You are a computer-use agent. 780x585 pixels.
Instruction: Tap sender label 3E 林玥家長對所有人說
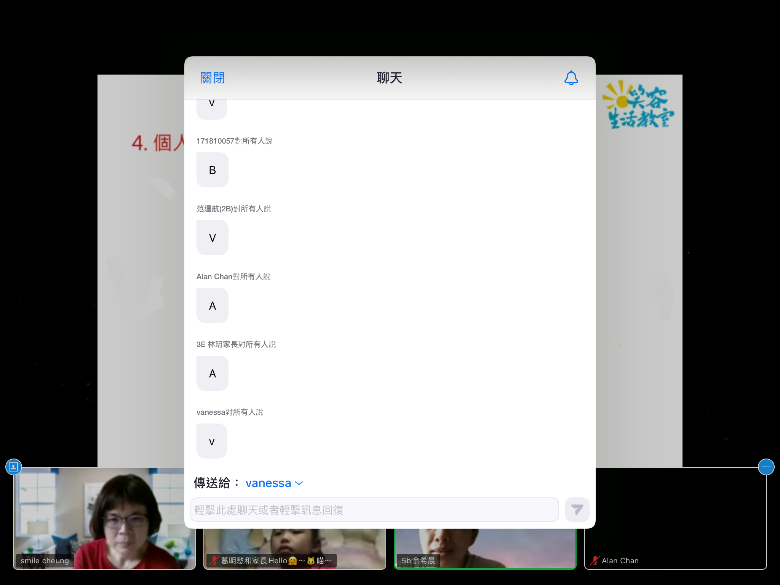pyautogui.click(x=236, y=344)
